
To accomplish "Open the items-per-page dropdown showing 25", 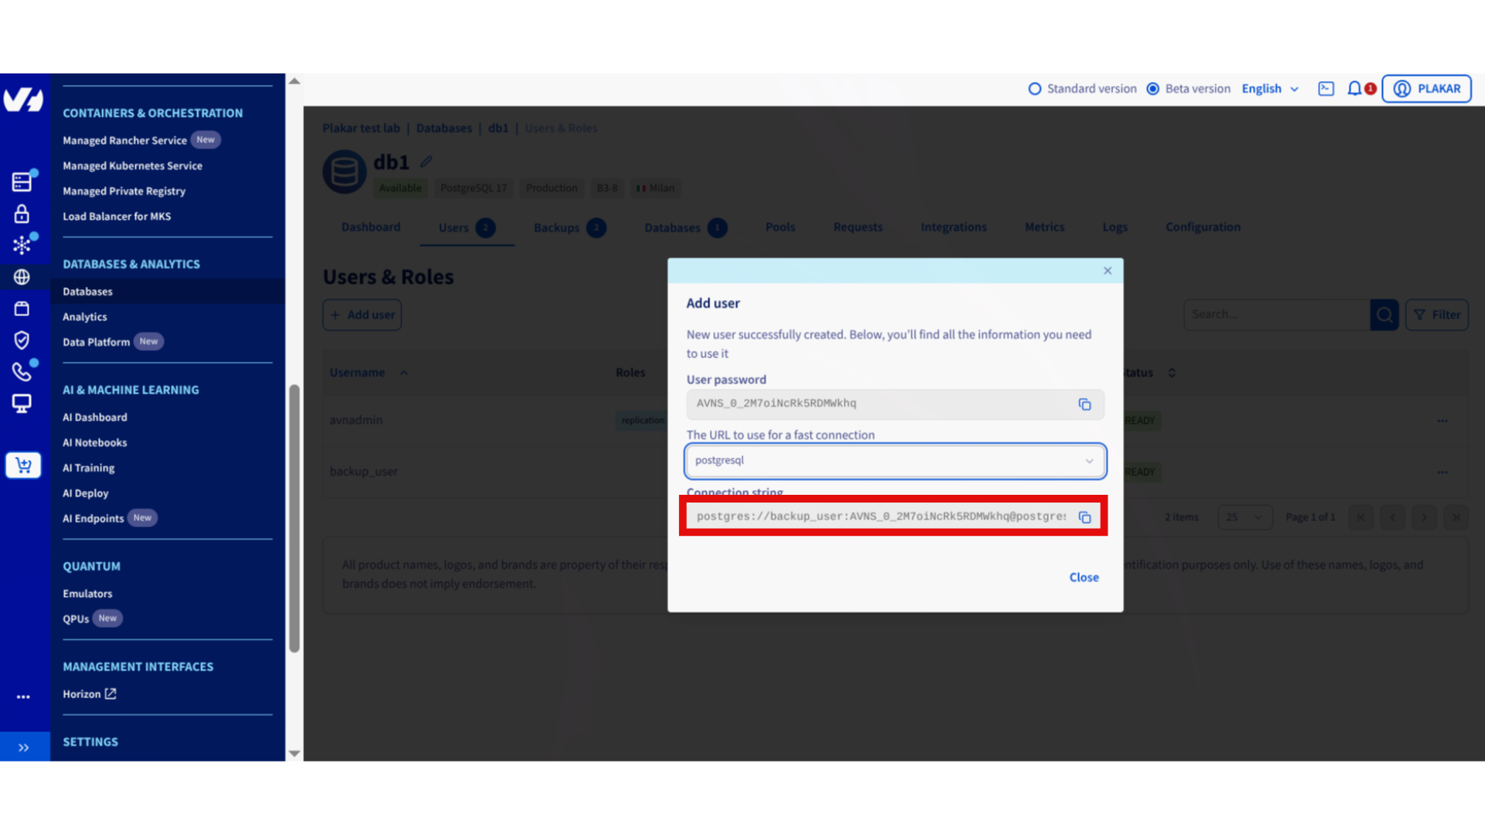I will pos(1244,516).
